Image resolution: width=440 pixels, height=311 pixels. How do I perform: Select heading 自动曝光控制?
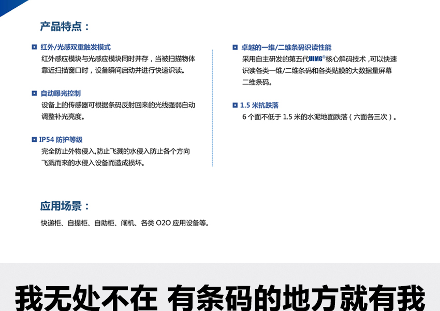61,93
